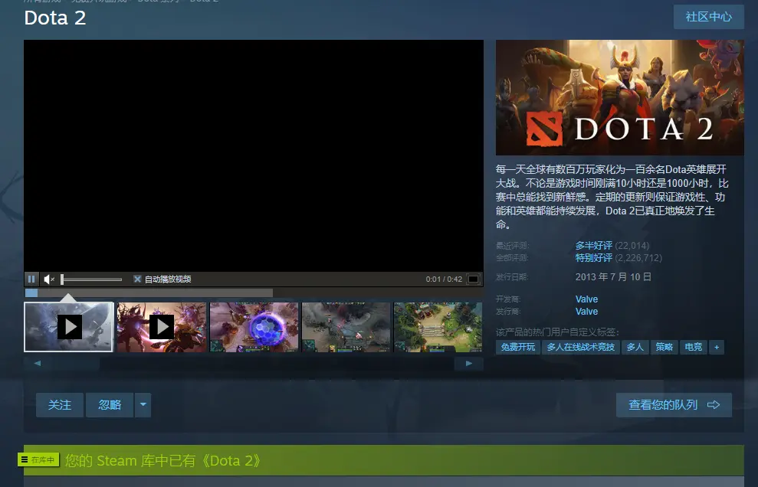758x487 pixels.
Task: Select the 电竞 tag
Action: 693,347
